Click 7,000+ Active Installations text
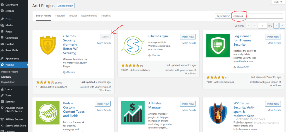The width and height of the screenshot is (286, 132). point(220,82)
